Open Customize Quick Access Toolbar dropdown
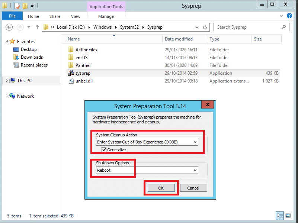 click(x=32, y=6)
